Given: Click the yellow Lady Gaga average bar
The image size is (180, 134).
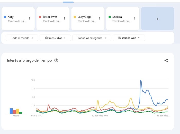Looking at the screenshot, I should pyautogui.click(x=17, y=111).
